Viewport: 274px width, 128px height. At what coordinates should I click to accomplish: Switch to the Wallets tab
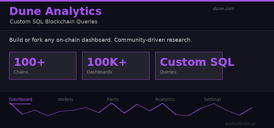point(65,99)
